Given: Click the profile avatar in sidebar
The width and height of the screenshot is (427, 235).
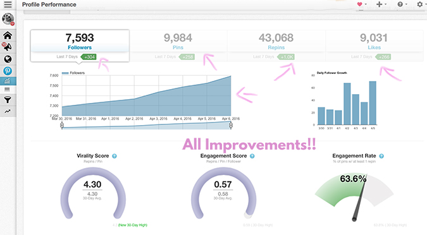Looking at the screenshot, I should pyautogui.click(x=8, y=19).
